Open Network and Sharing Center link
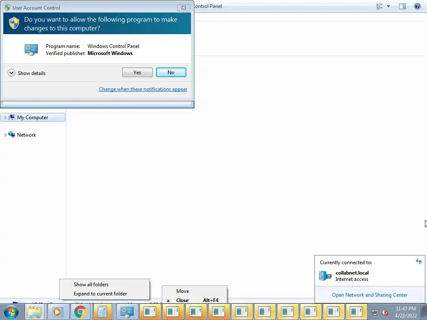The height and width of the screenshot is (320, 427). tap(369, 295)
